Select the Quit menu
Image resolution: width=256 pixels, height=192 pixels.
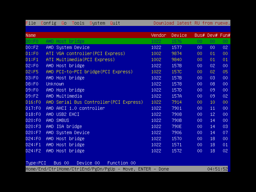tap(115, 23)
